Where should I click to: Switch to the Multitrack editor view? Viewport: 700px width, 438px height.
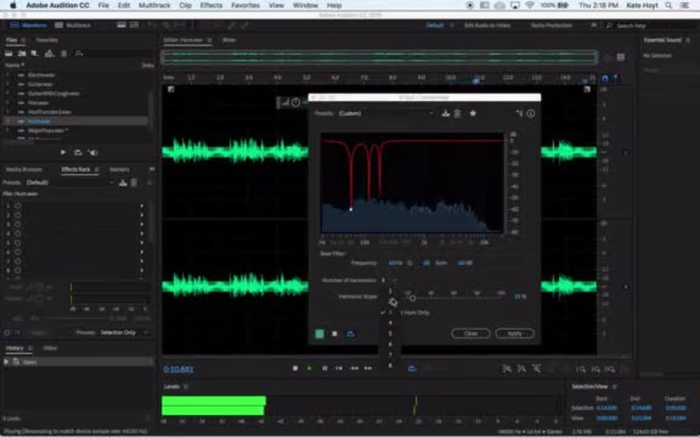[73, 25]
